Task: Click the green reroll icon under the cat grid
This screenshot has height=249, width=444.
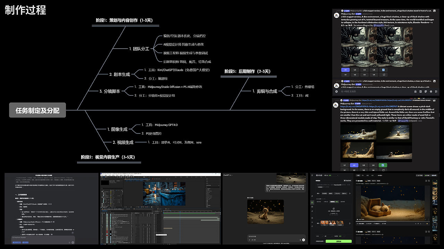Action: pos(383,165)
